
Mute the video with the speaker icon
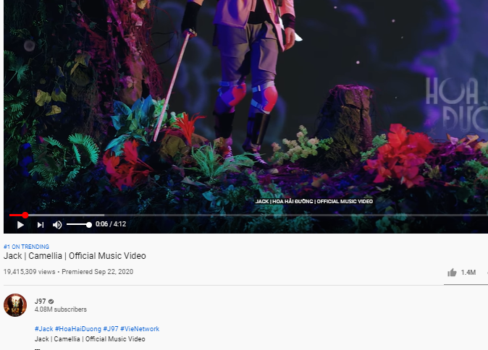[x=57, y=225]
